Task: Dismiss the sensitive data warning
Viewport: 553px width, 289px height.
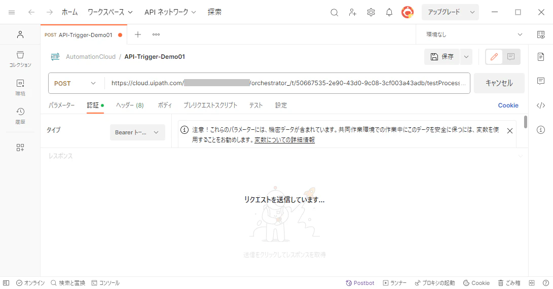Action: pyautogui.click(x=509, y=131)
